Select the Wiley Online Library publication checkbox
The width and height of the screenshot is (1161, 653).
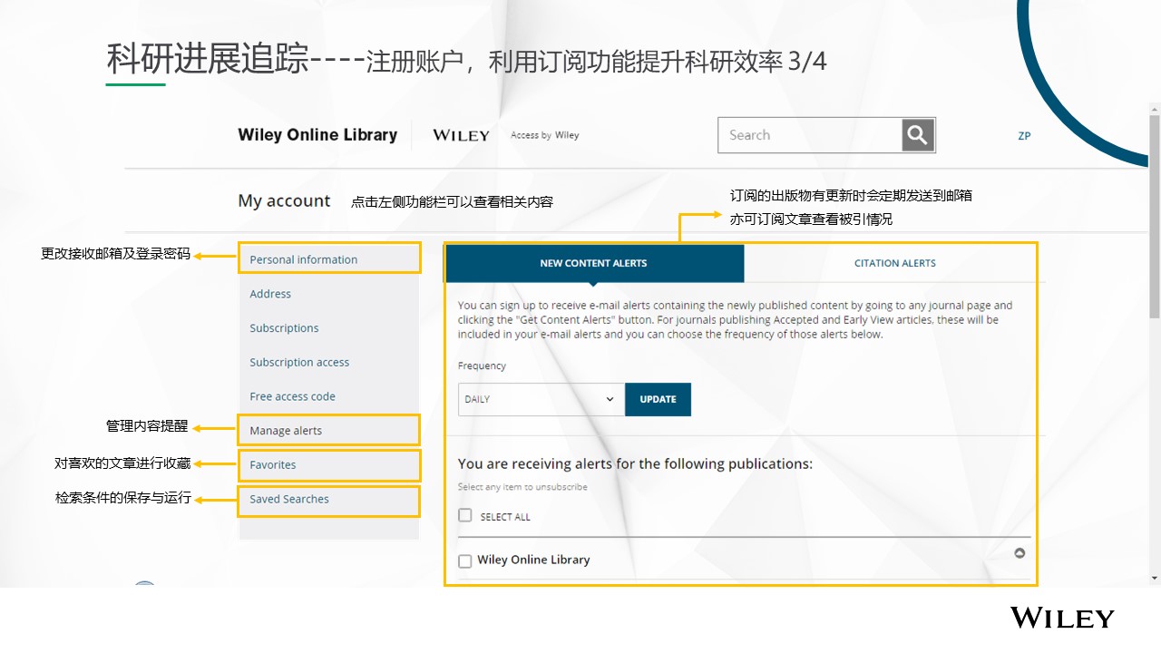click(x=465, y=560)
